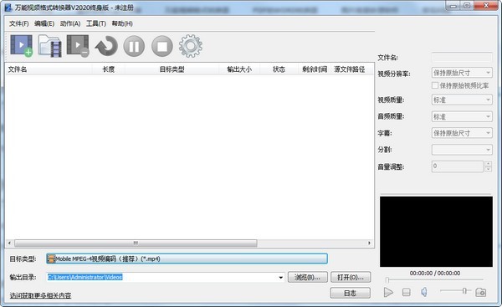
Task: Open the 文件(F) menu
Action: 19,23
